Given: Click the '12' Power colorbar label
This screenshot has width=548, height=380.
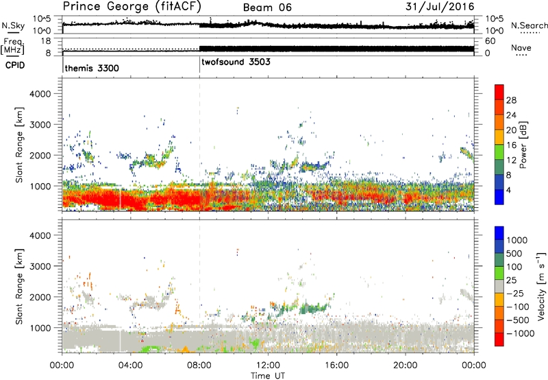Looking at the screenshot, I should click(x=511, y=161).
